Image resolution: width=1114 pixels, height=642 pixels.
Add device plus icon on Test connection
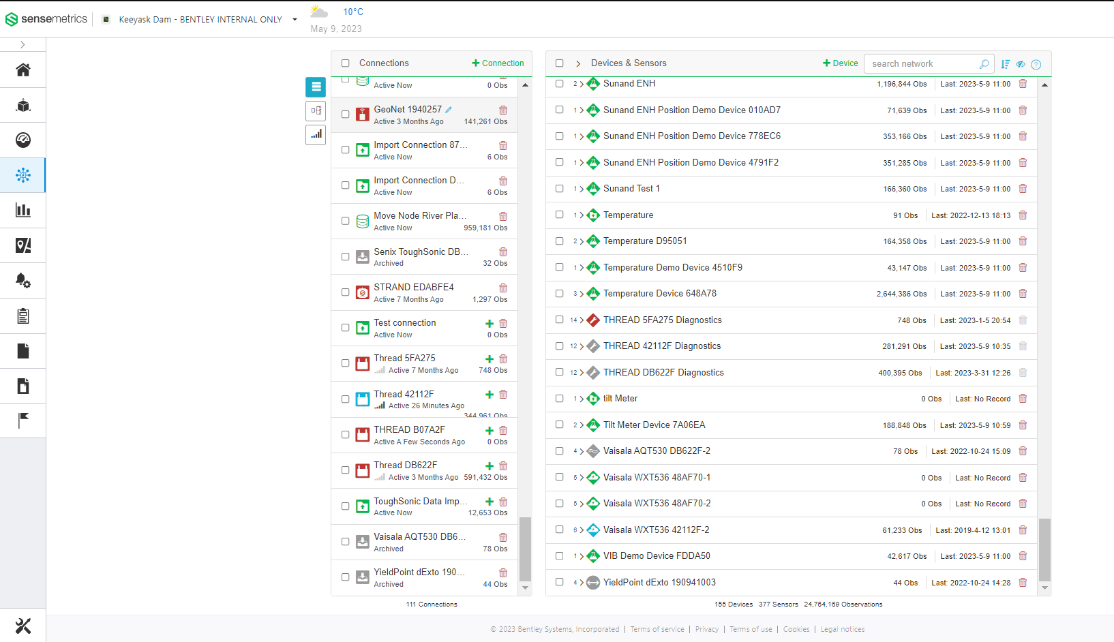coord(490,324)
